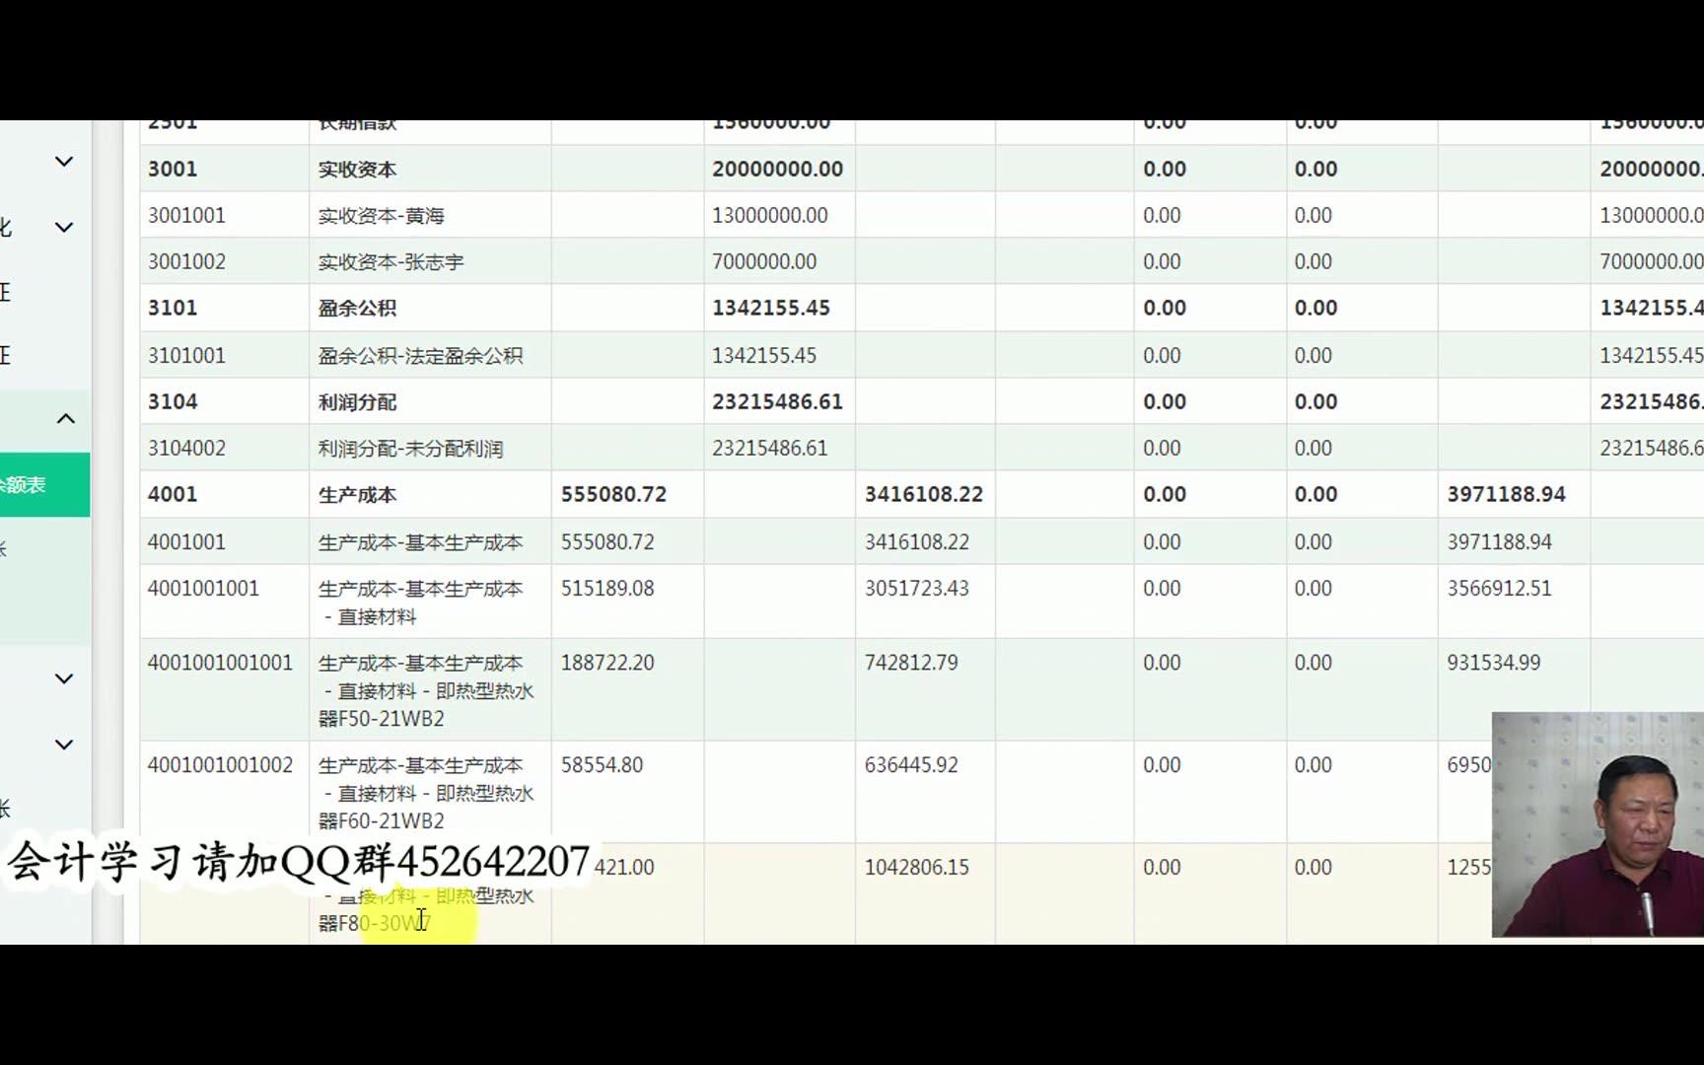Click the 生产成本 row with code 4001
The image size is (1704, 1065).
click(355, 494)
